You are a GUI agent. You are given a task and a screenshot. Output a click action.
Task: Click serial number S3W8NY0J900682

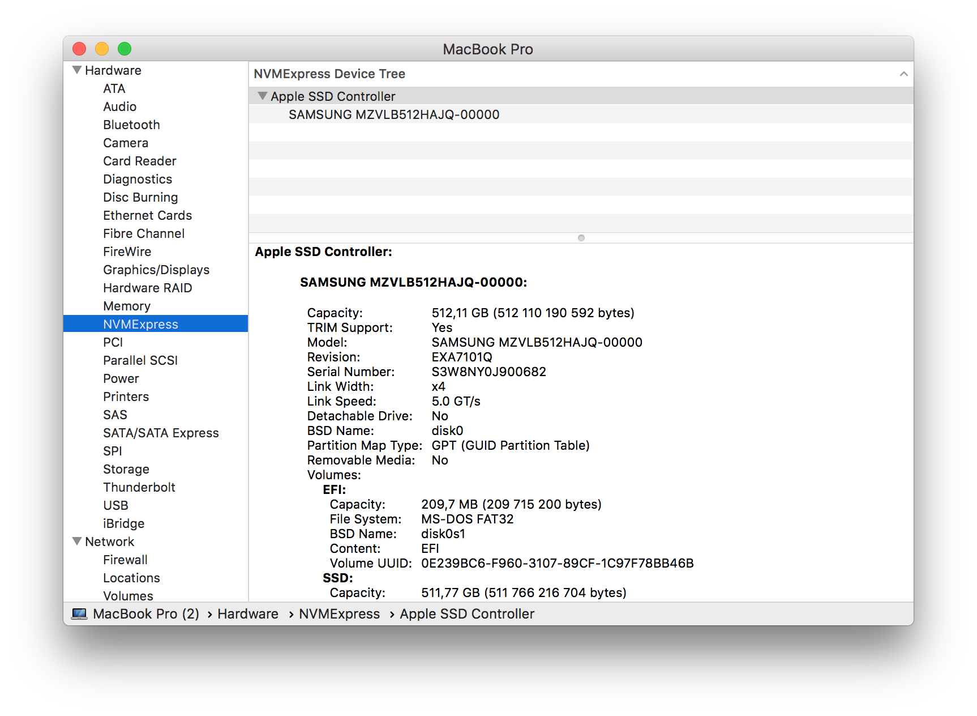tap(489, 372)
